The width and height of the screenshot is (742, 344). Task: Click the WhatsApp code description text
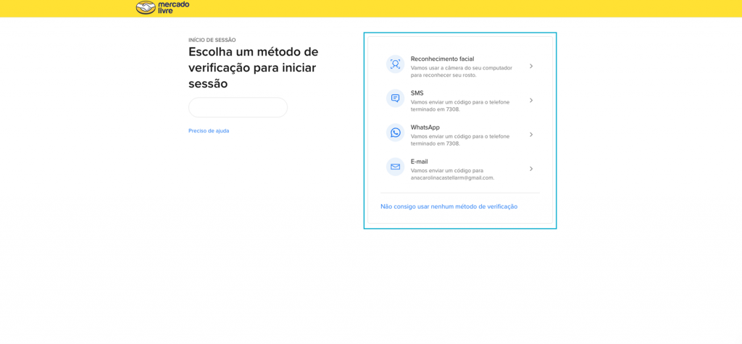click(460, 140)
